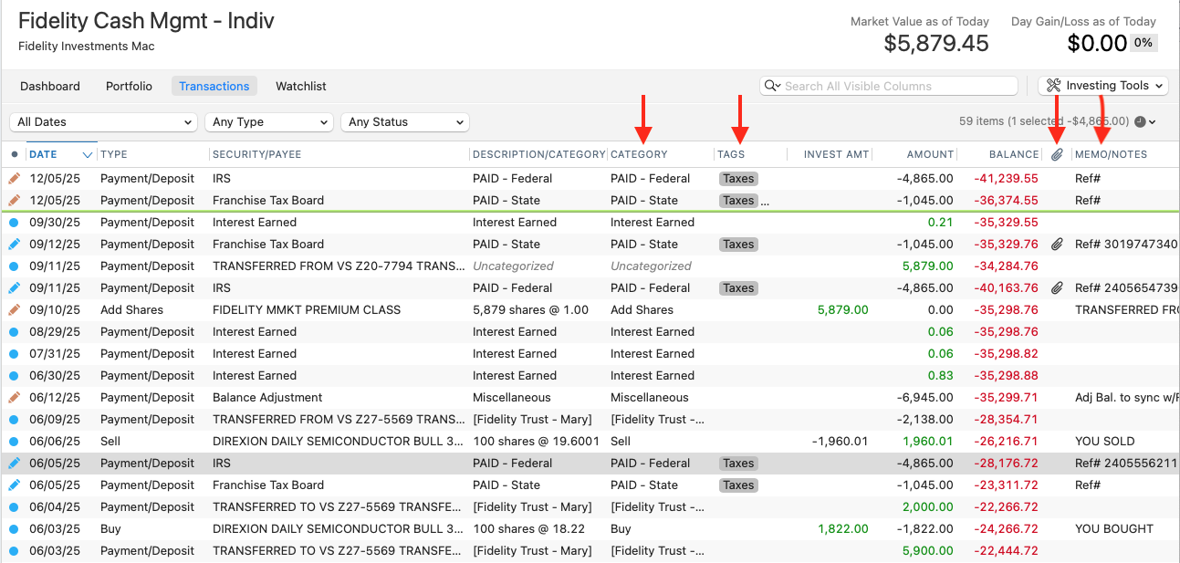This screenshot has width=1180, height=563.
Task: Sort by BALANCE column header
Action: click(x=1013, y=155)
